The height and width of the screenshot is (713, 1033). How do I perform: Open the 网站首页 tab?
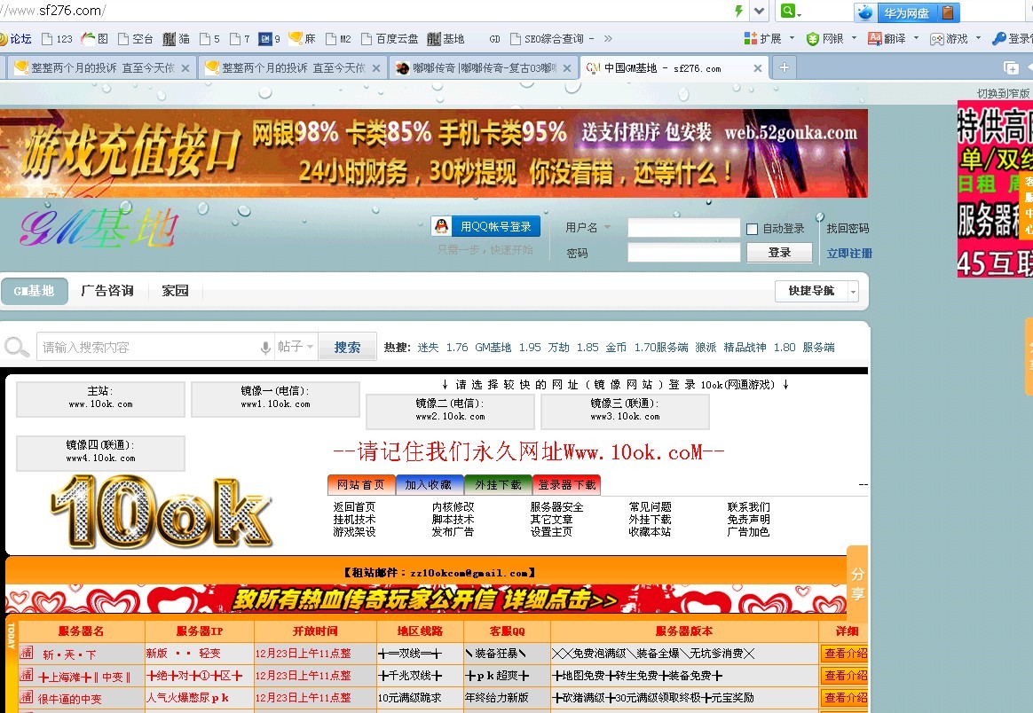pyautogui.click(x=361, y=484)
